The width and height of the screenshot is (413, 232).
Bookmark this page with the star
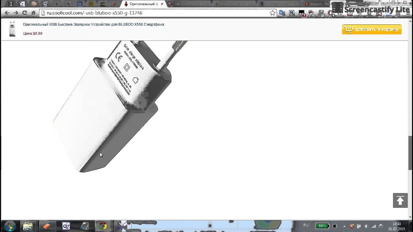273,13
